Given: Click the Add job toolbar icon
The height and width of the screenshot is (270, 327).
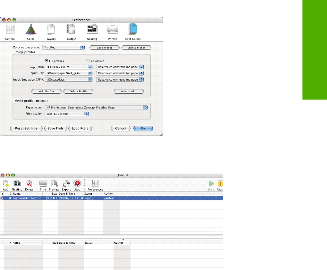Looking at the screenshot, I should [x=6, y=184].
